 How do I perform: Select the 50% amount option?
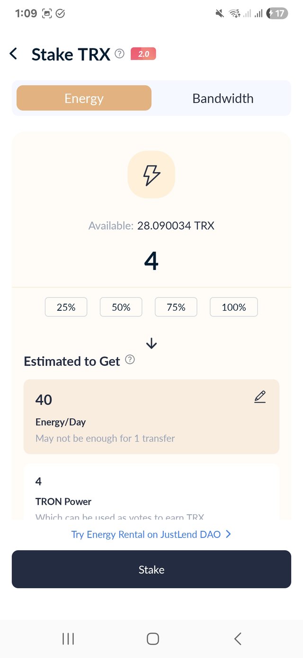tap(121, 307)
